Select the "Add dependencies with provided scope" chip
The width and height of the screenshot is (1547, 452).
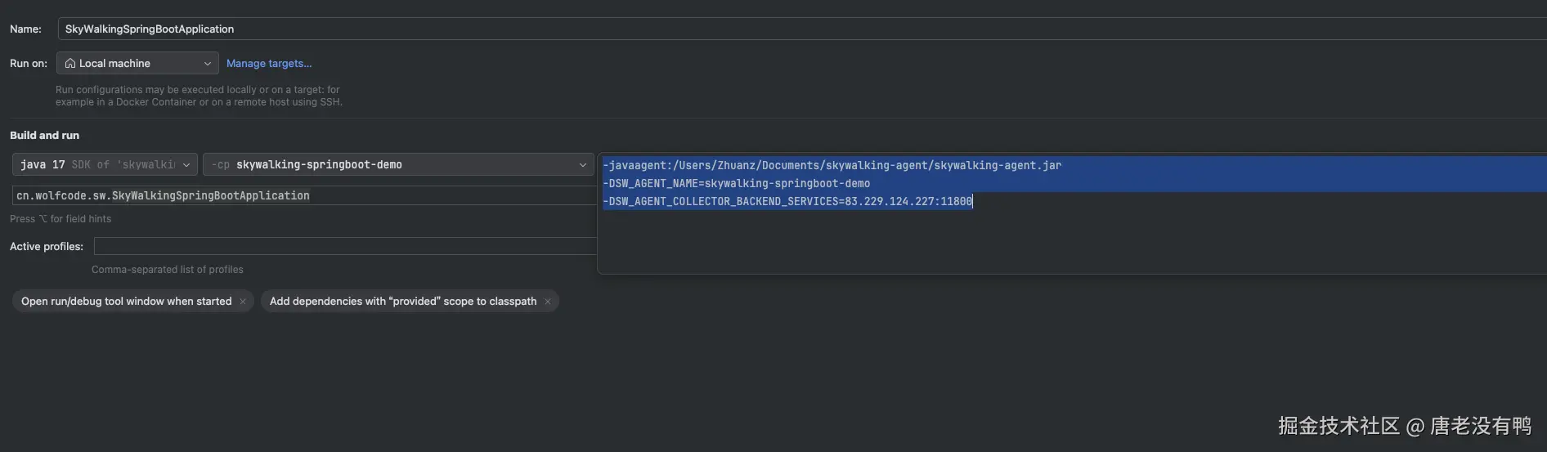coord(403,302)
